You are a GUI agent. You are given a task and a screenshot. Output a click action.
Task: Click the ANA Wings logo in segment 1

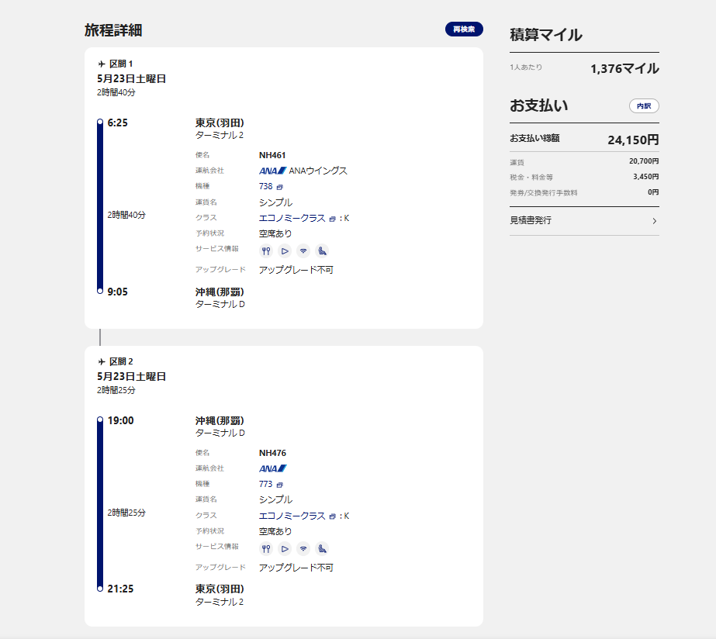pos(273,171)
